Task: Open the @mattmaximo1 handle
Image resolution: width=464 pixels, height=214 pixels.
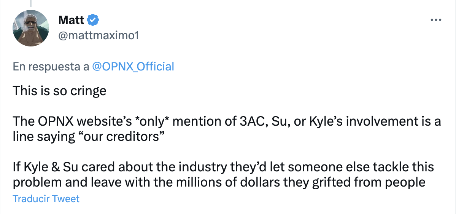Action: [x=99, y=36]
